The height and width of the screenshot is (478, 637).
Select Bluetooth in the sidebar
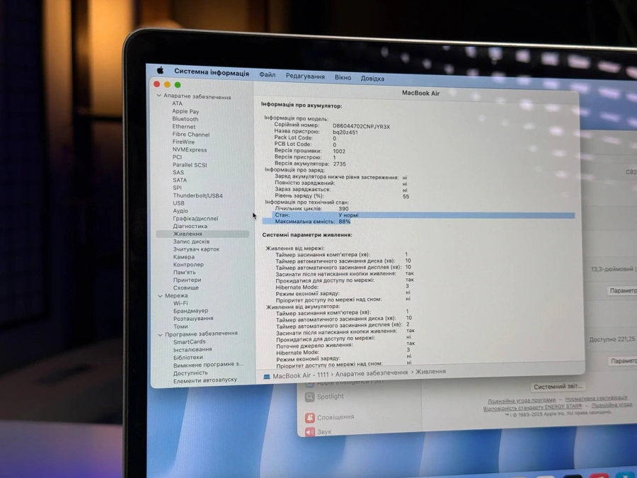point(185,119)
